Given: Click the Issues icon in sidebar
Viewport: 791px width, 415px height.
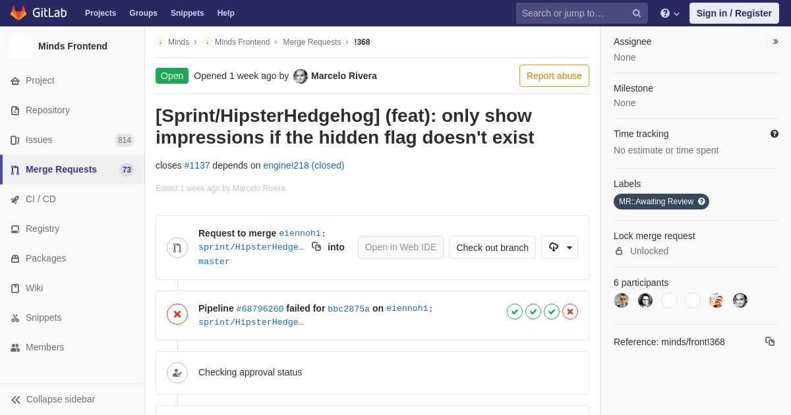Looking at the screenshot, I should 15,140.
